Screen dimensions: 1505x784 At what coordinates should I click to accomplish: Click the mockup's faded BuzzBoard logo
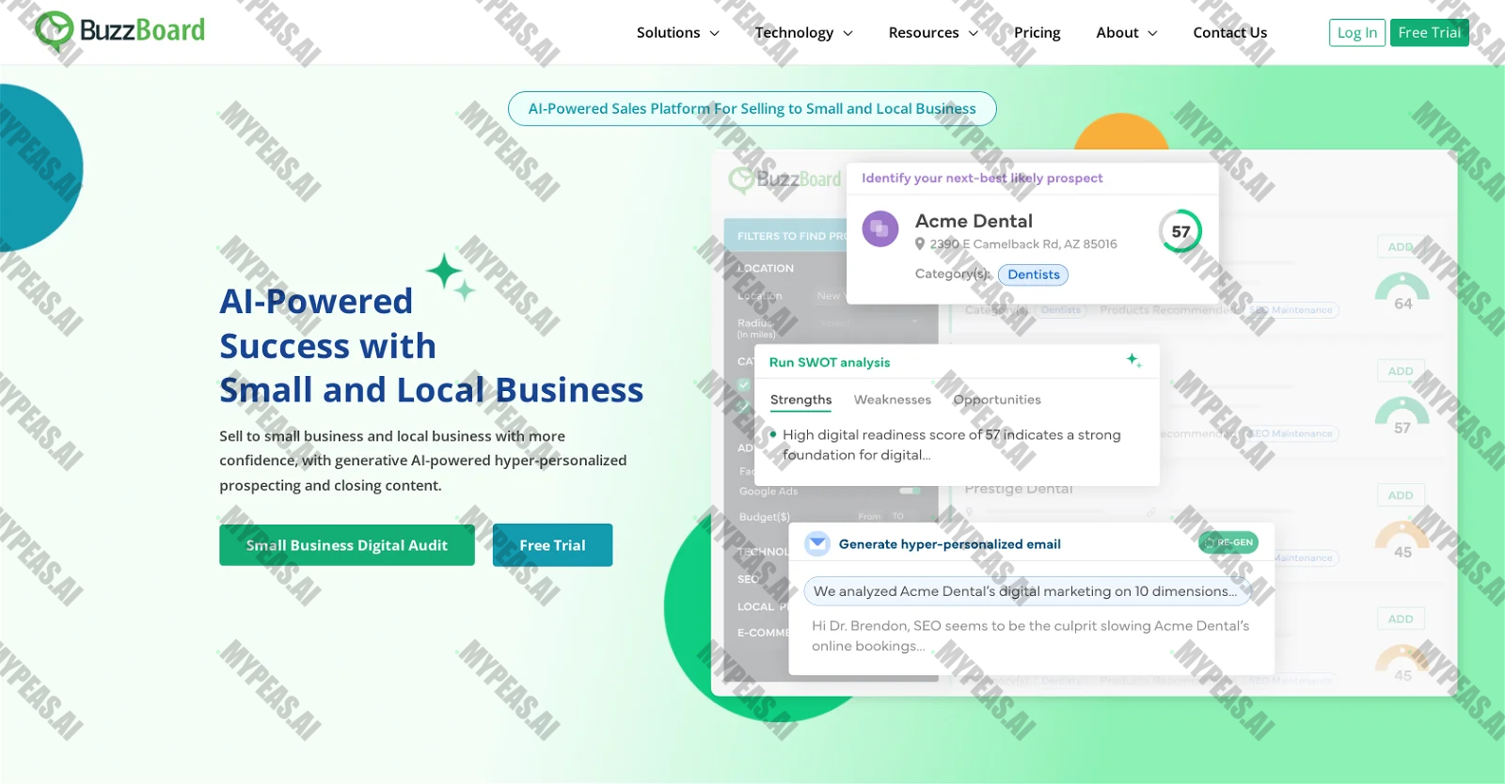[785, 179]
